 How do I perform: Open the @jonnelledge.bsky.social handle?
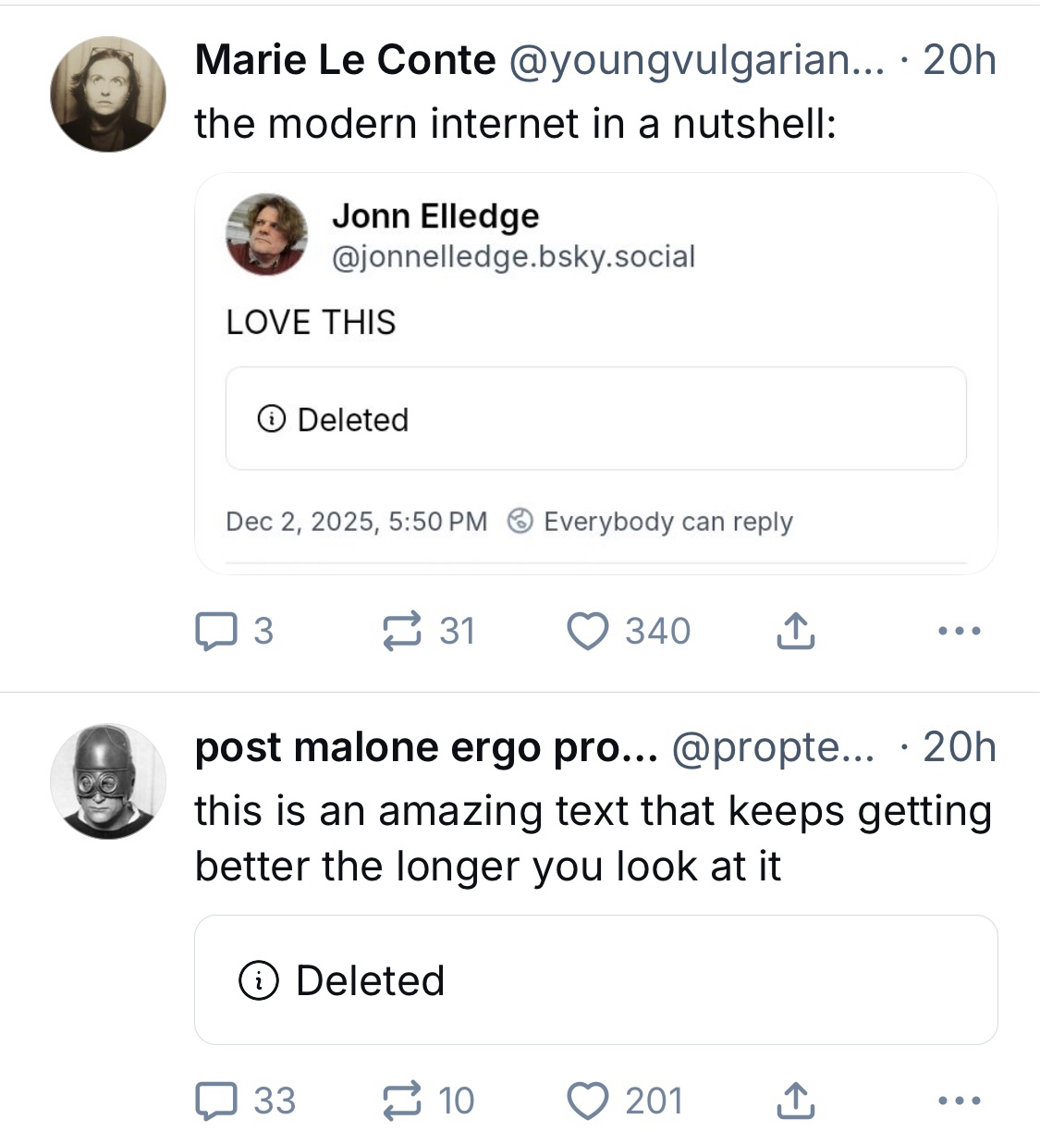pos(513,256)
